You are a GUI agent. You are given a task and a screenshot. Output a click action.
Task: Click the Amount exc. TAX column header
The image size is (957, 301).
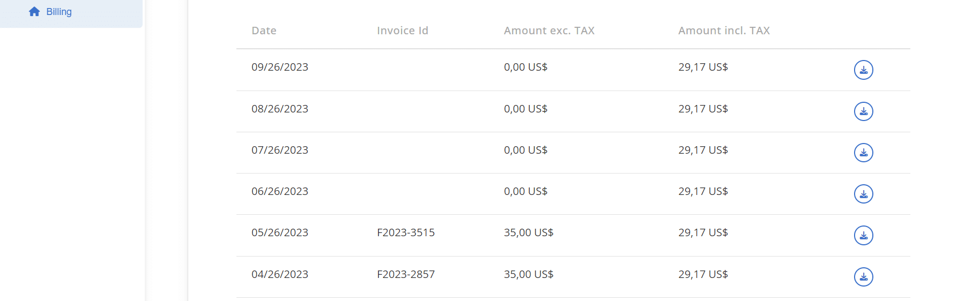click(549, 31)
